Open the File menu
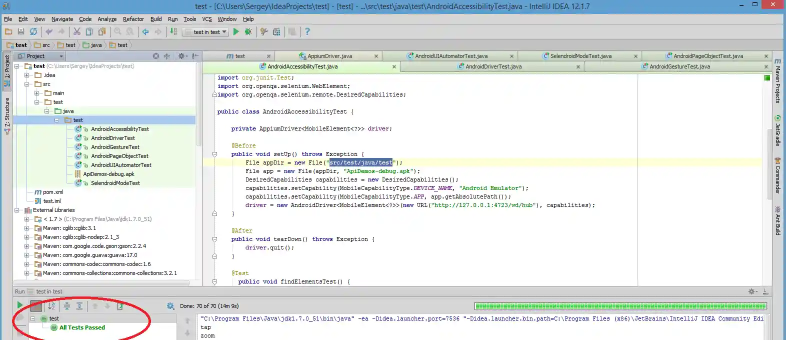This screenshot has height=340, width=786. pos(8,19)
